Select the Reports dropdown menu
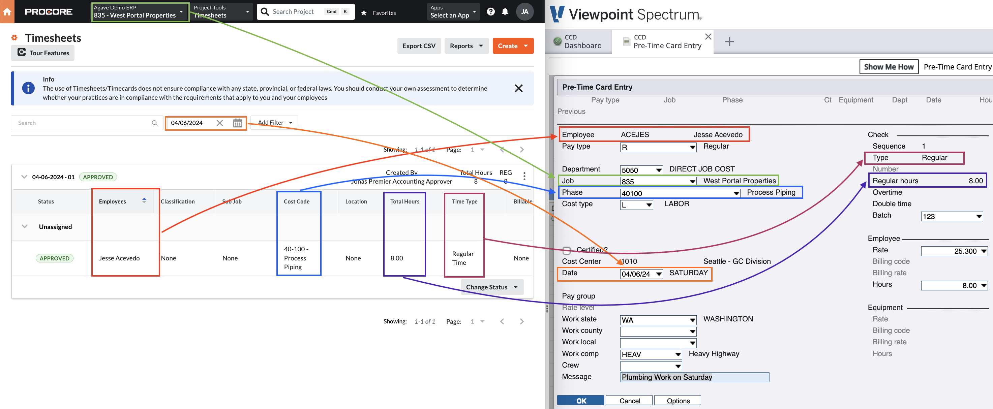993x409 pixels. (465, 45)
